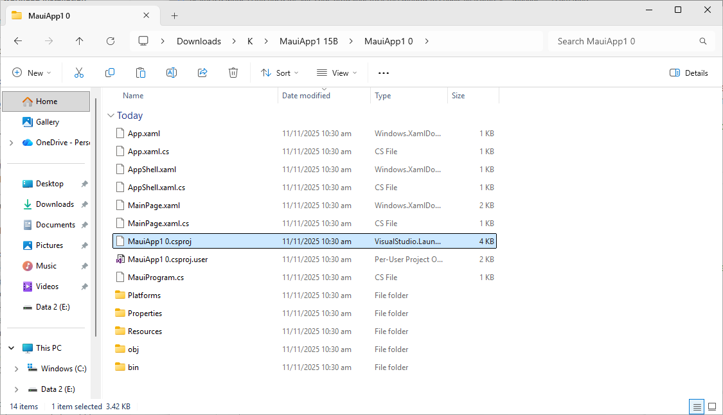The width and height of the screenshot is (723, 415).
Task: Select the bin folder
Action: coord(305,367)
